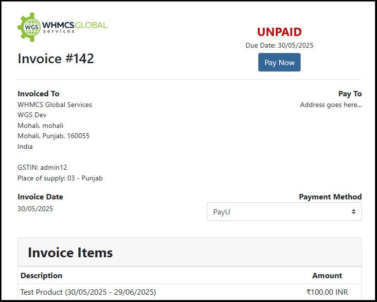Click the Invoice Items panel heading
Image resolution: width=377 pixels, height=302 pixels.
[x=71, y=252]
